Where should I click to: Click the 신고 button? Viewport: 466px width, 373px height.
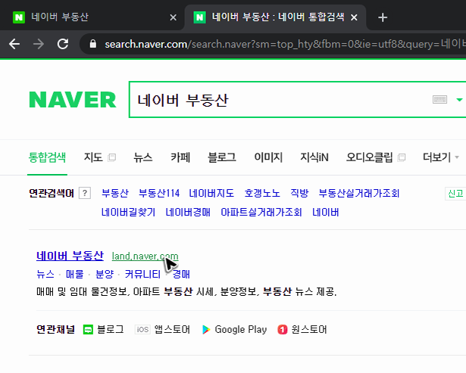[455, 194]
